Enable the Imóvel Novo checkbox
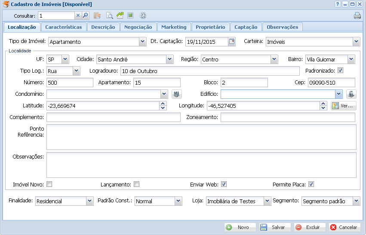Viewport: 366px width, 235px height. (49, 184)
